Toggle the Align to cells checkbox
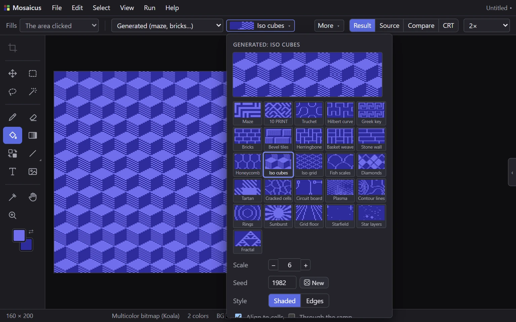The height and width of the screenshot is (322, 516). coord(238,316)
